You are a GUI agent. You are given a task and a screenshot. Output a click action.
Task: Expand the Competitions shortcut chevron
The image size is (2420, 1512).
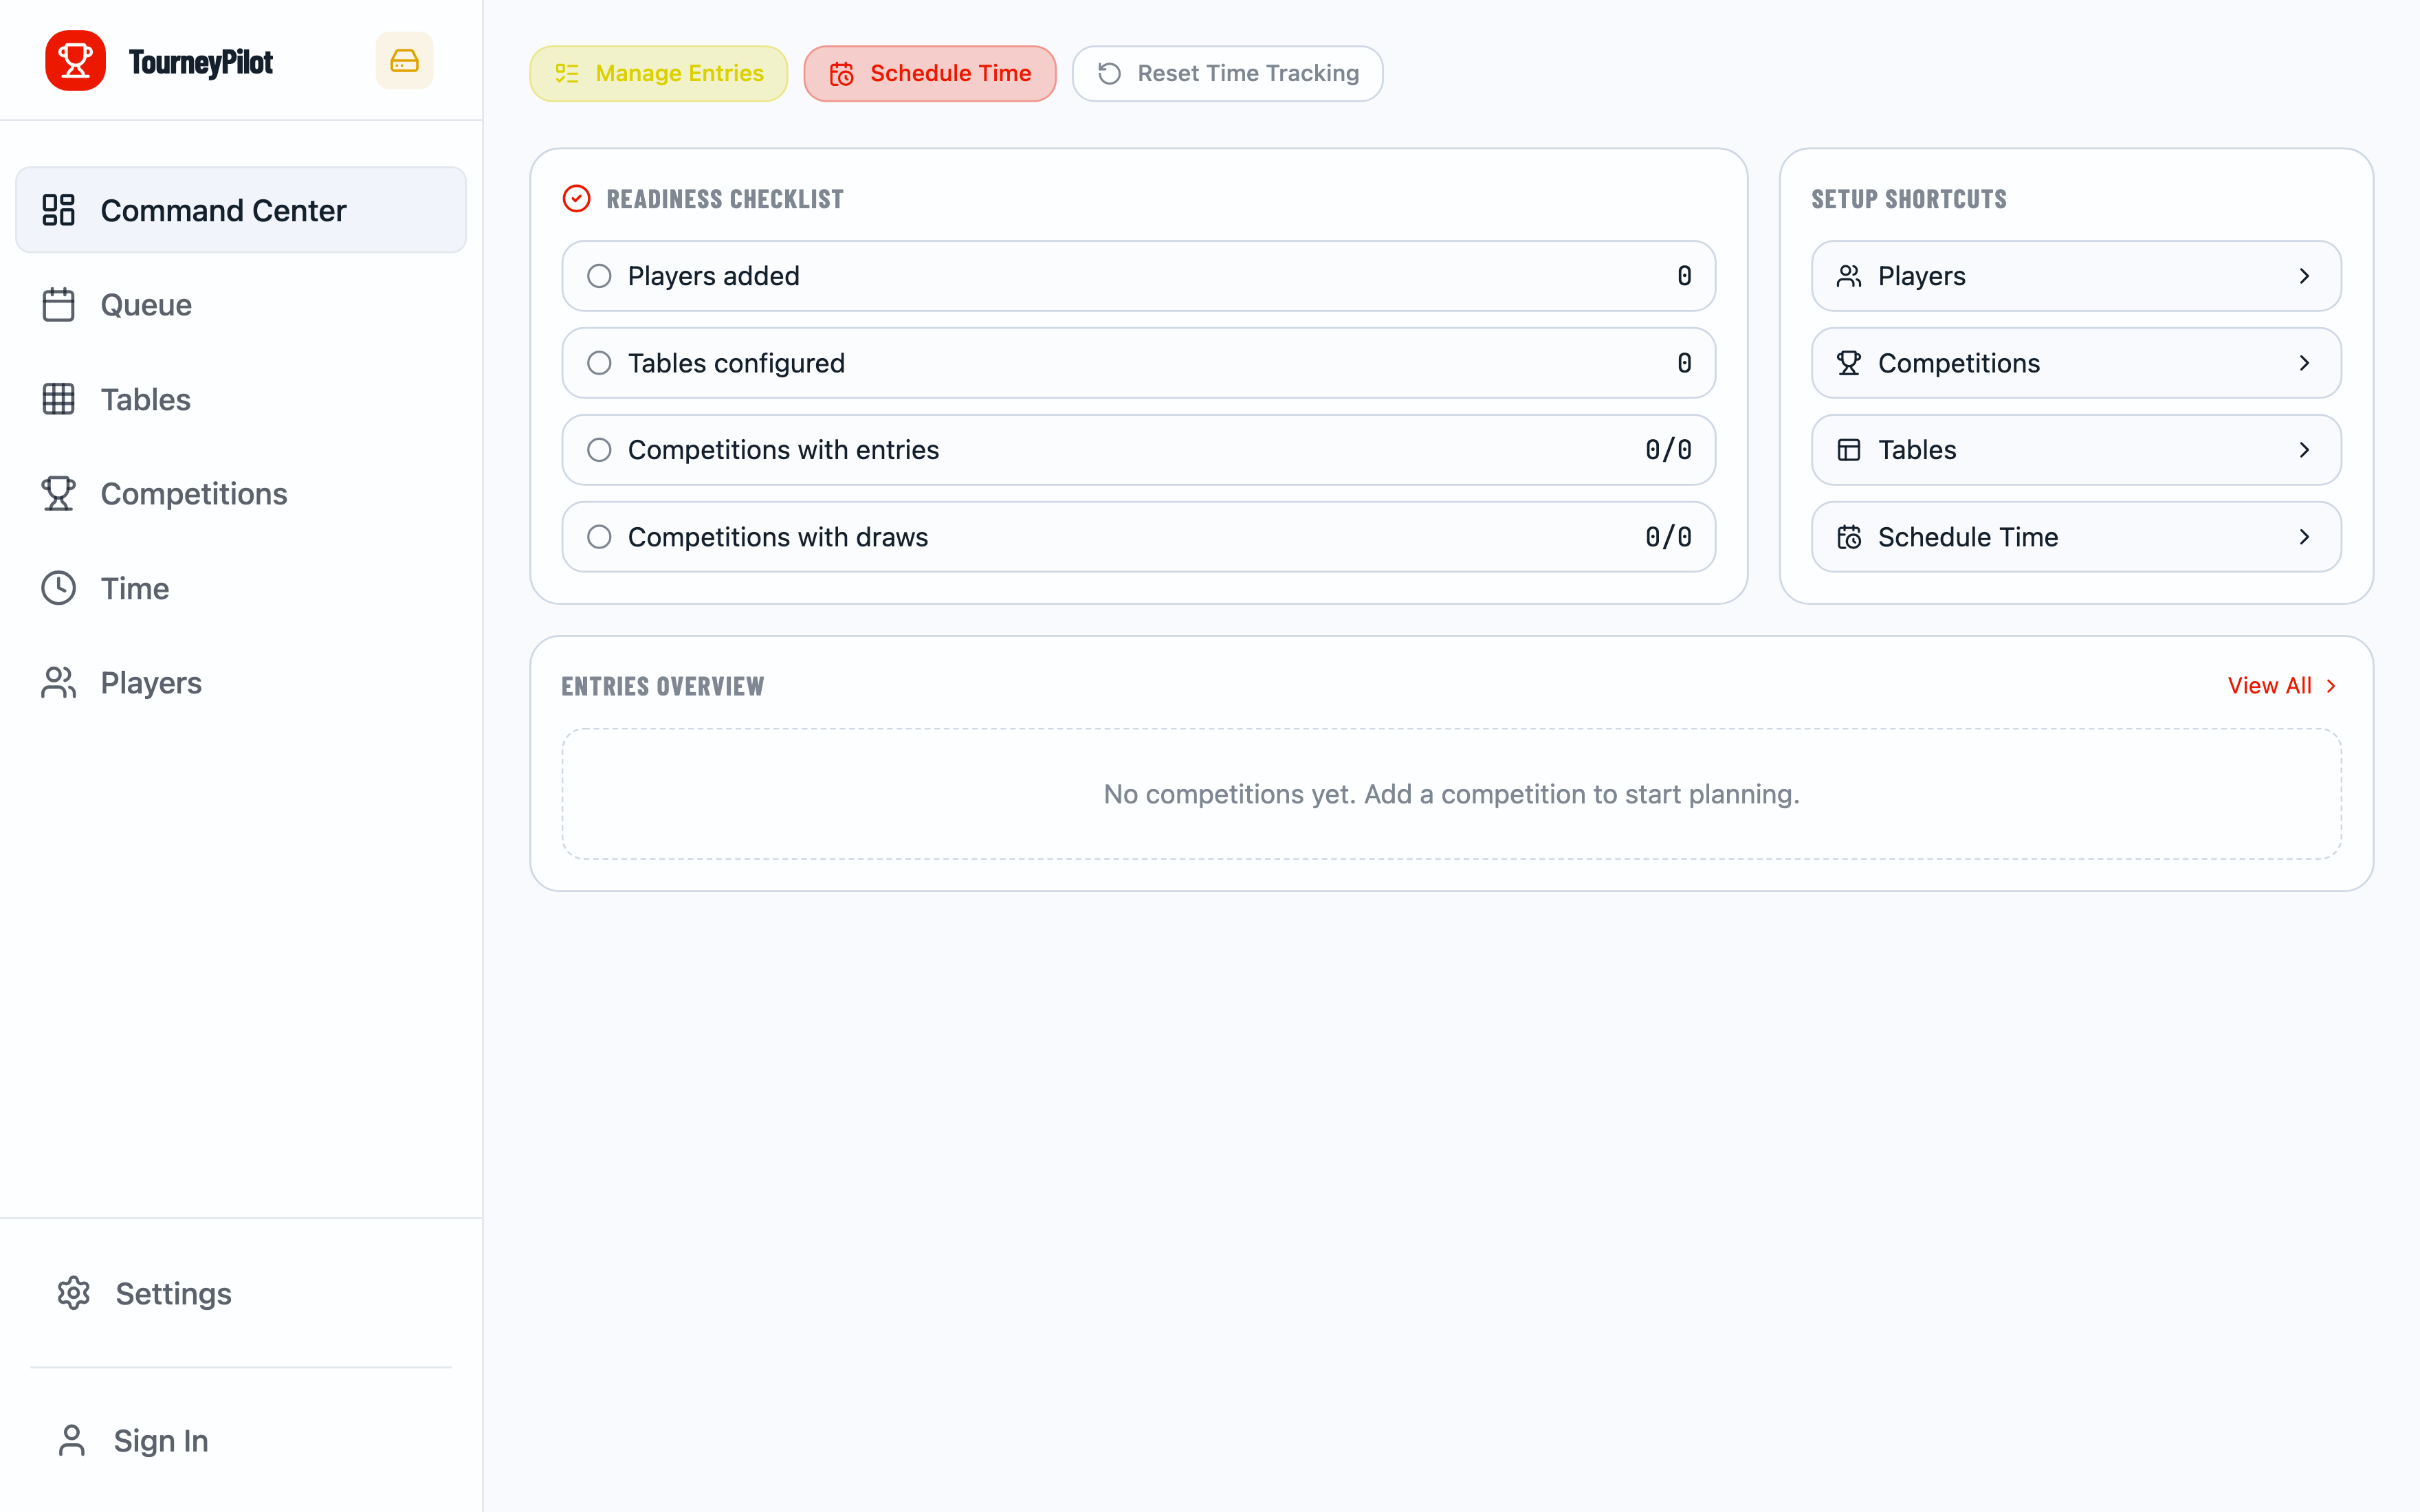click(2304, 363)
